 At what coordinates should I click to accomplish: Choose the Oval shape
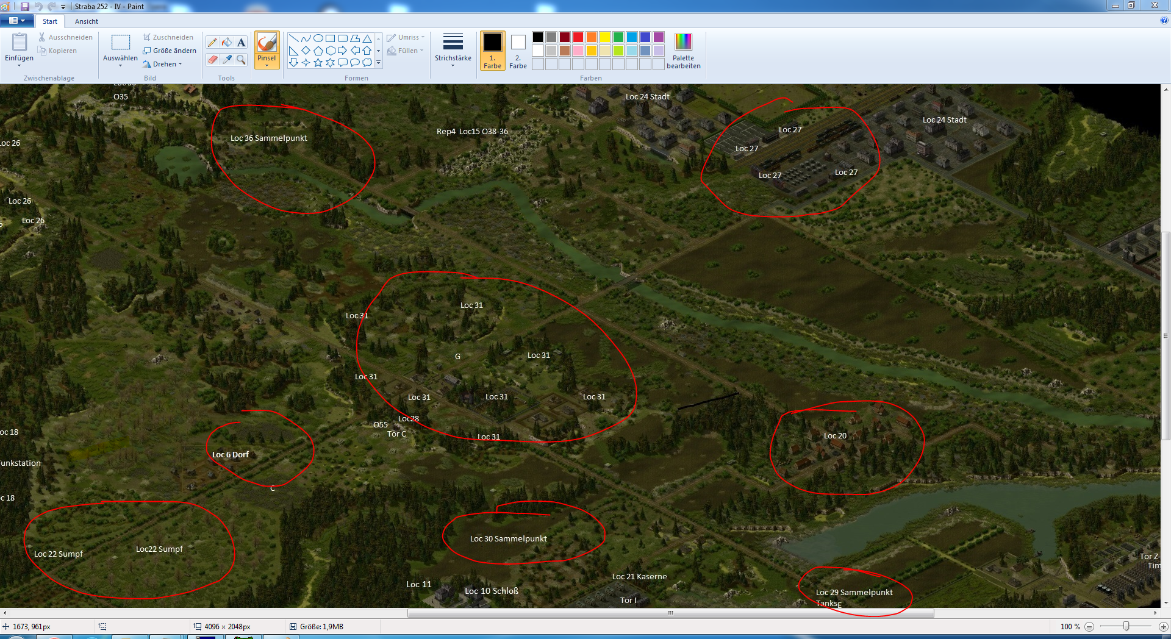[x=318, y=38]
